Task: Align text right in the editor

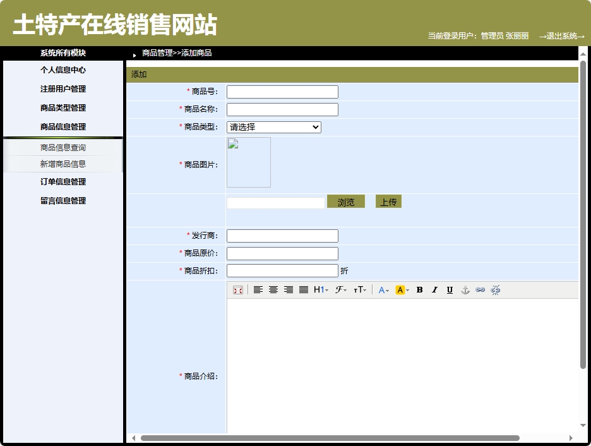Action: point(289,290)
